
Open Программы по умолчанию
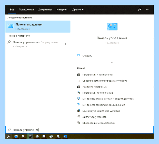point(98,93)
